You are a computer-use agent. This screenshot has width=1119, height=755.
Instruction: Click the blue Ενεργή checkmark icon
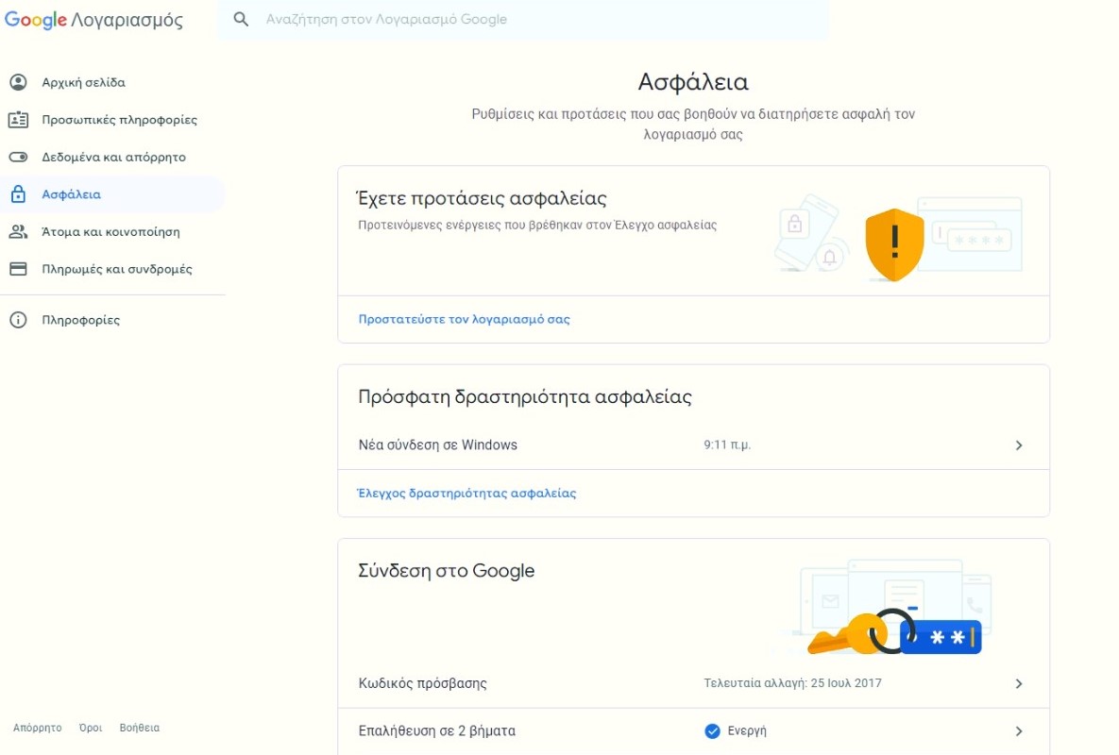coord(712,730)
